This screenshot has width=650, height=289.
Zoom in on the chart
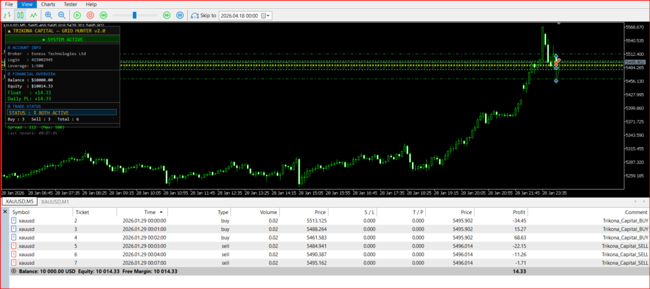tap(49, 15)
